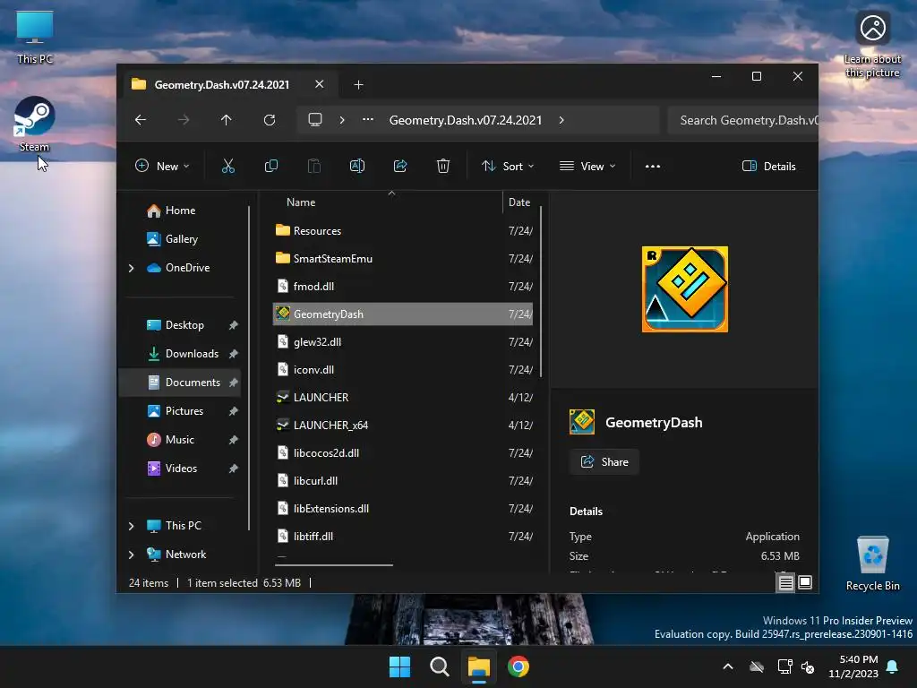Click the Paste clipboard icon

click(314, 166)
